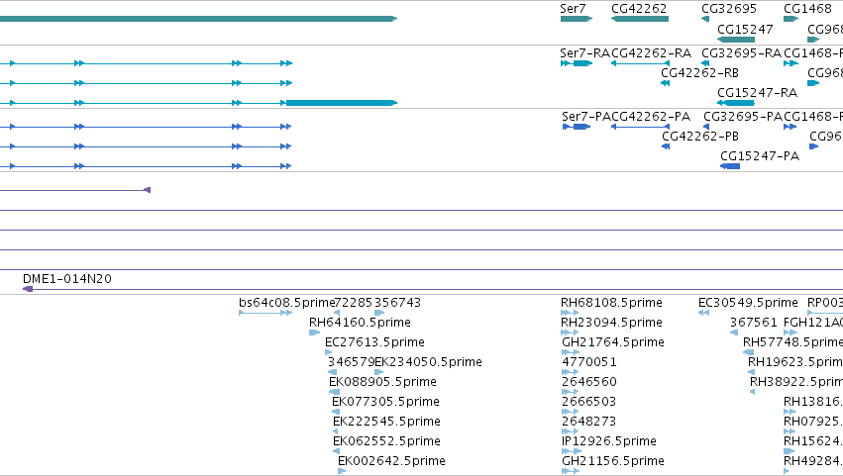Open the CG15247-RA transcript label
Image resolution: width=843 pixels, height=476 pixels.
[x=757, y=93]
